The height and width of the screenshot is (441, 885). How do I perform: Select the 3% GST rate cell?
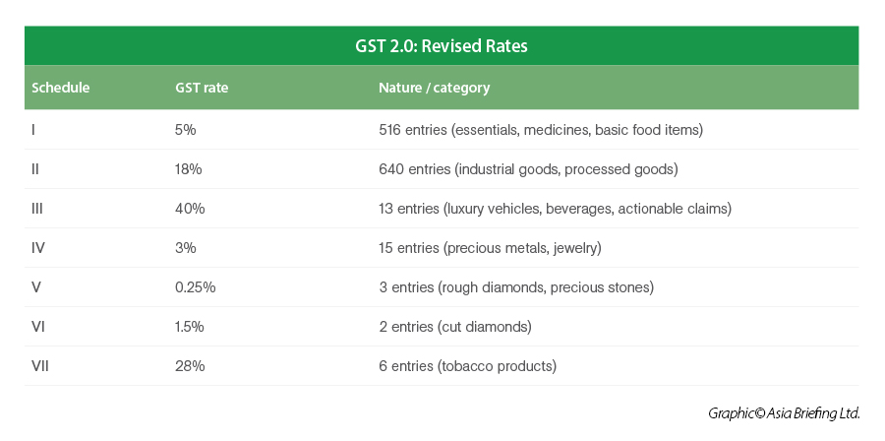click(x=187, y=248)
